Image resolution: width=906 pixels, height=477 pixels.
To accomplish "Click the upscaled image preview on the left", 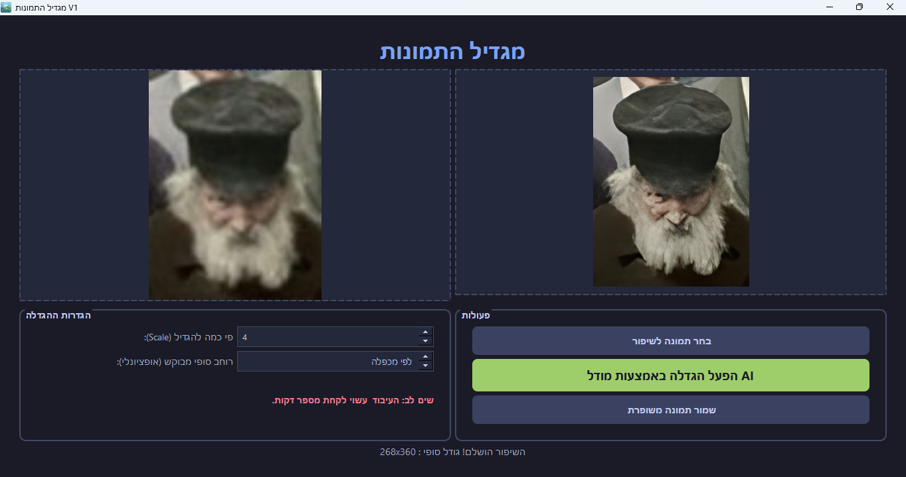I will [235, 185].
